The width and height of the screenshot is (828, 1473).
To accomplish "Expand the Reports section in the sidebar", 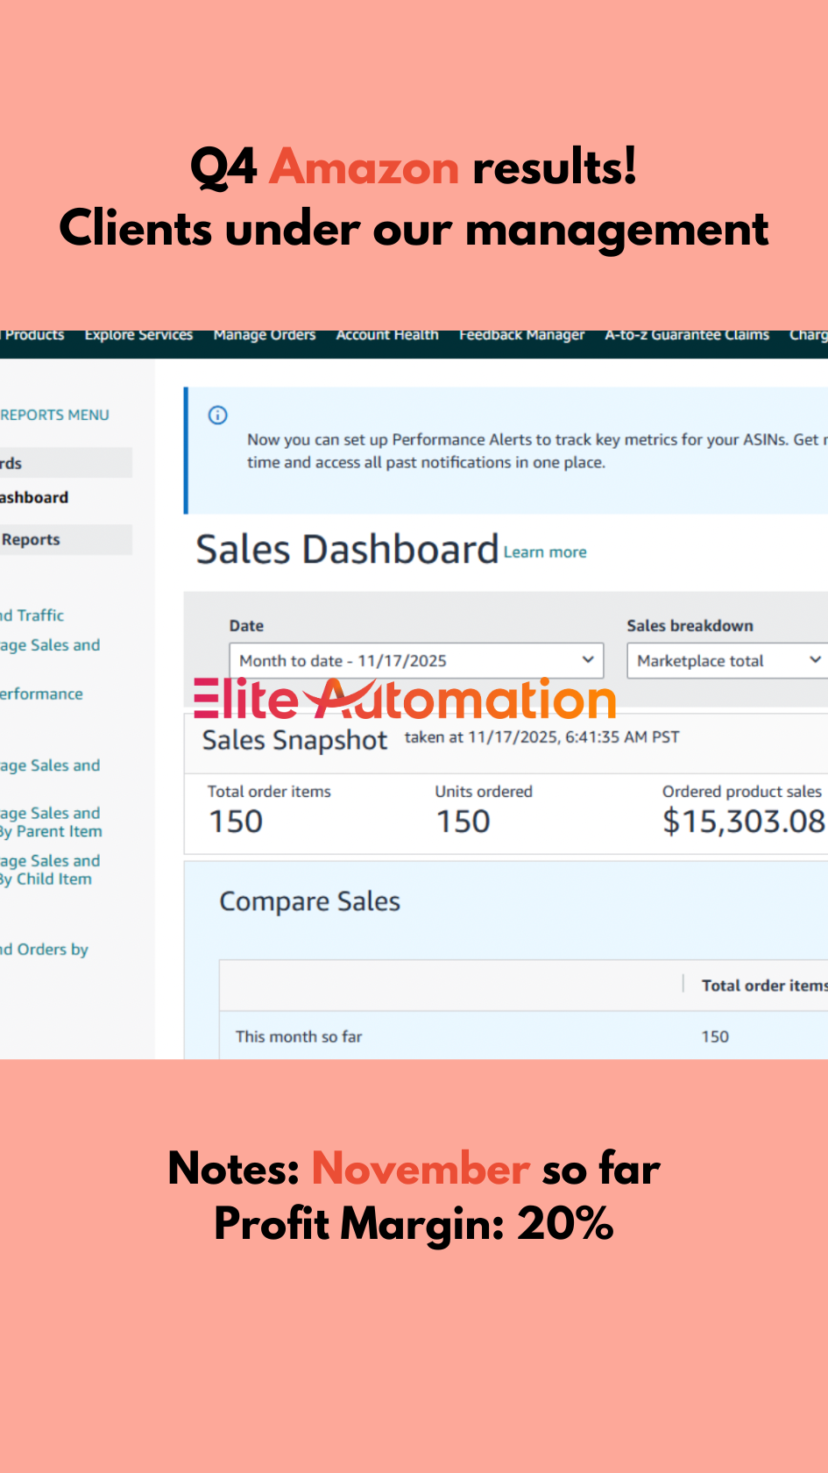I will point(32,540).
